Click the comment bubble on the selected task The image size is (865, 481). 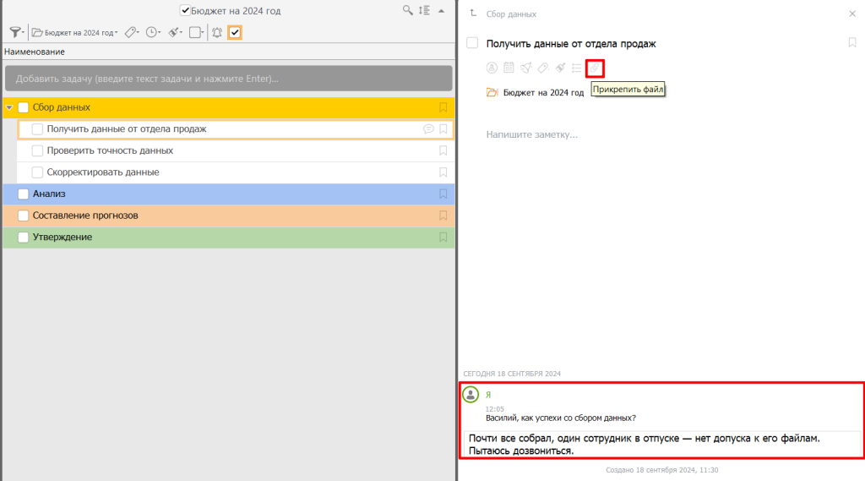(x=428, y=129)
